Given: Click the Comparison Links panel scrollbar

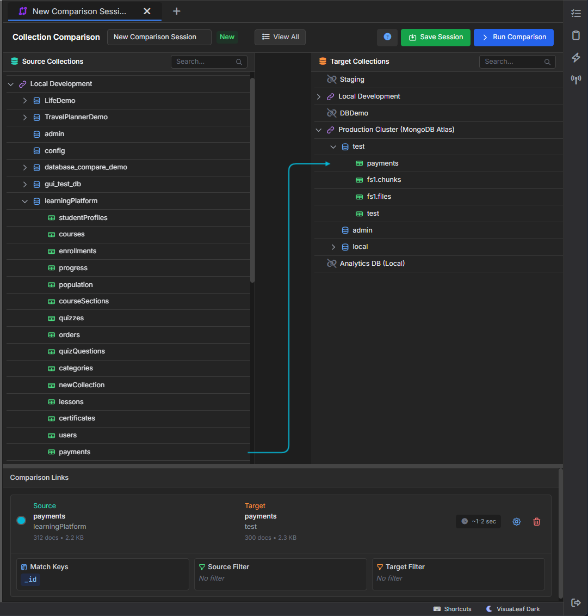Looking at the screenshot, I should [x=561, y=533].
